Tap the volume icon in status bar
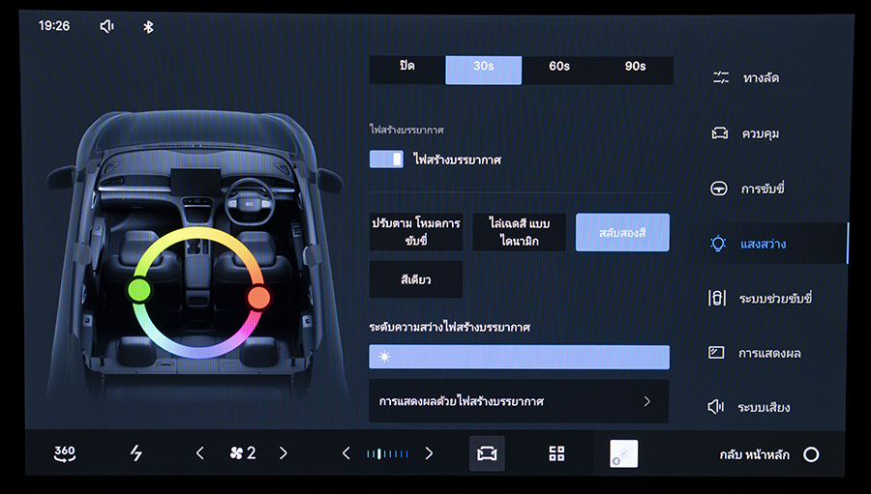Viewport: 871px width, 494px height. [107, 26]
